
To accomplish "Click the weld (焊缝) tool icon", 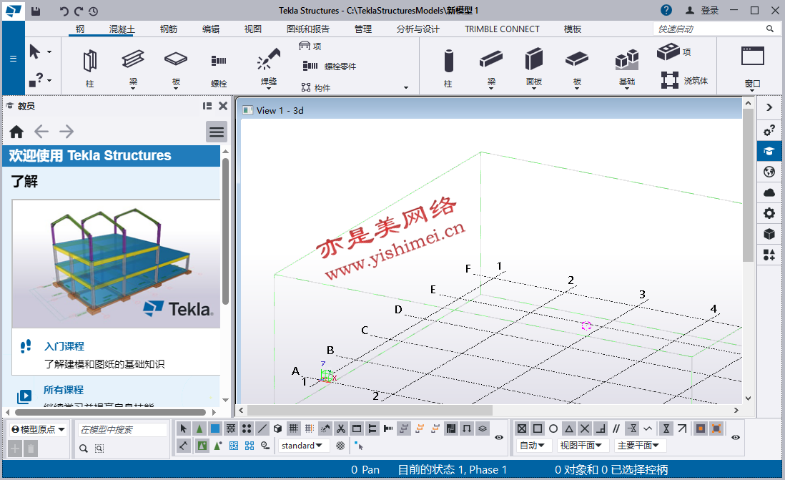I will [268, 59].
